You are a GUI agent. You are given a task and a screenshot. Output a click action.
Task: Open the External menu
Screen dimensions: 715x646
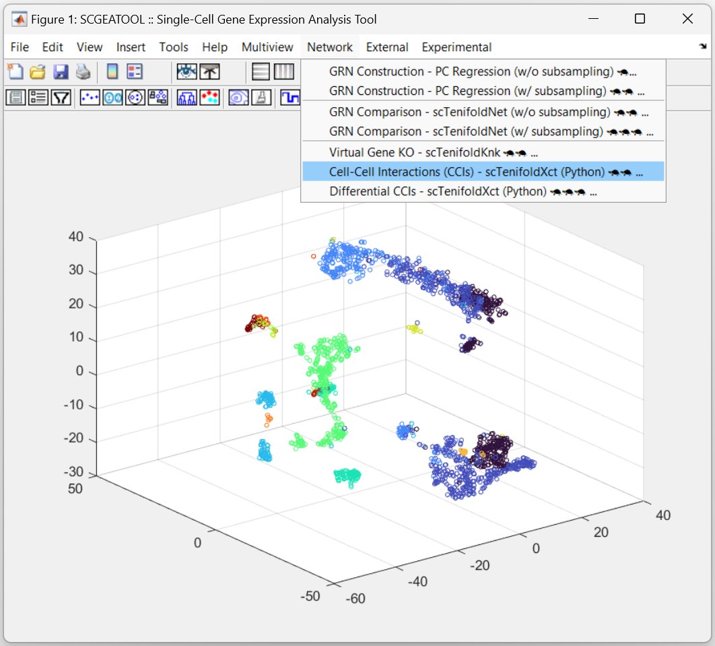tap(387, 47)
